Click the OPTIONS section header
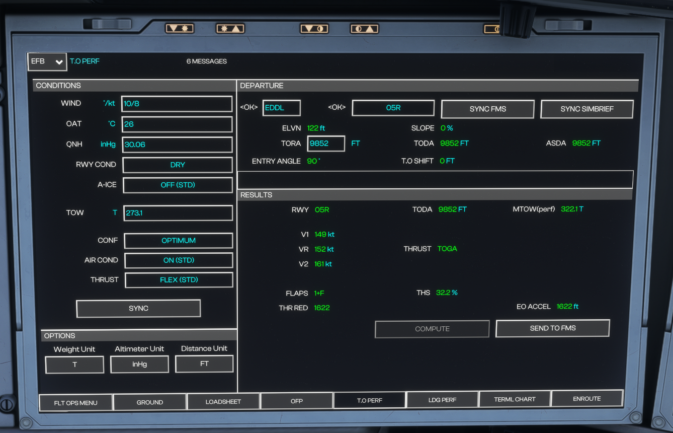Viewport: 673px width, 433px height. click(139, 336)
